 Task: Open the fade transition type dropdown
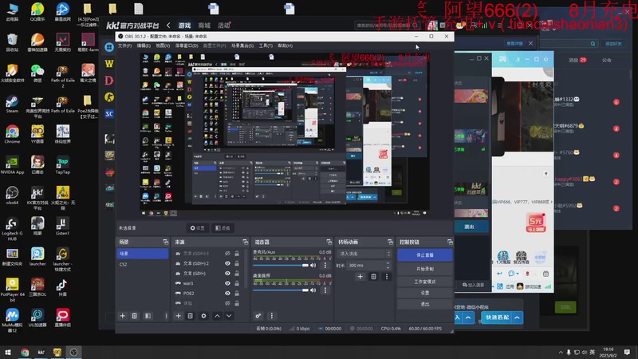click(x=364, y=254)
